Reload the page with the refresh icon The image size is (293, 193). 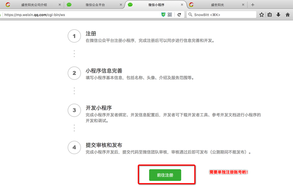[x=179, y=15]
